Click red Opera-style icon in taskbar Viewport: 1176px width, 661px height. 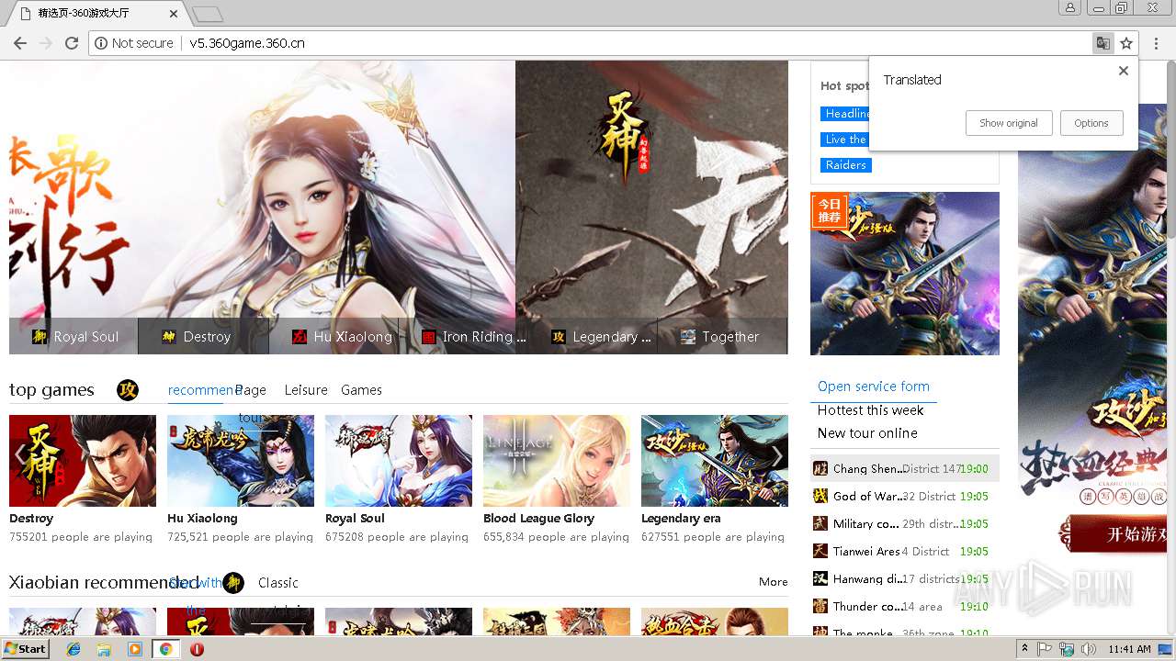pyautogui.click(x=197, y=649)
